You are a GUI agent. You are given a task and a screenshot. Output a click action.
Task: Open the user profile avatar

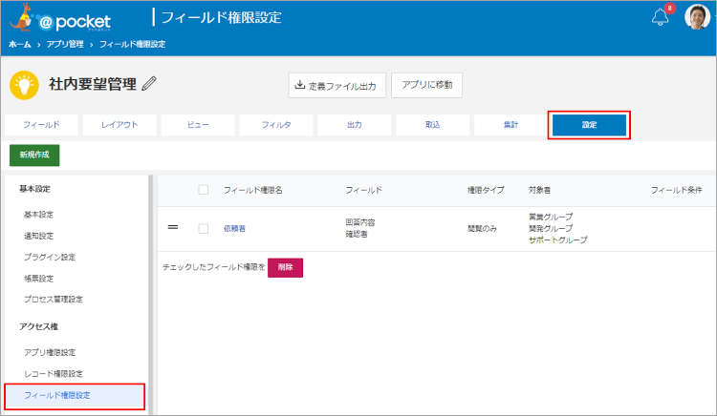click(697, 17)
